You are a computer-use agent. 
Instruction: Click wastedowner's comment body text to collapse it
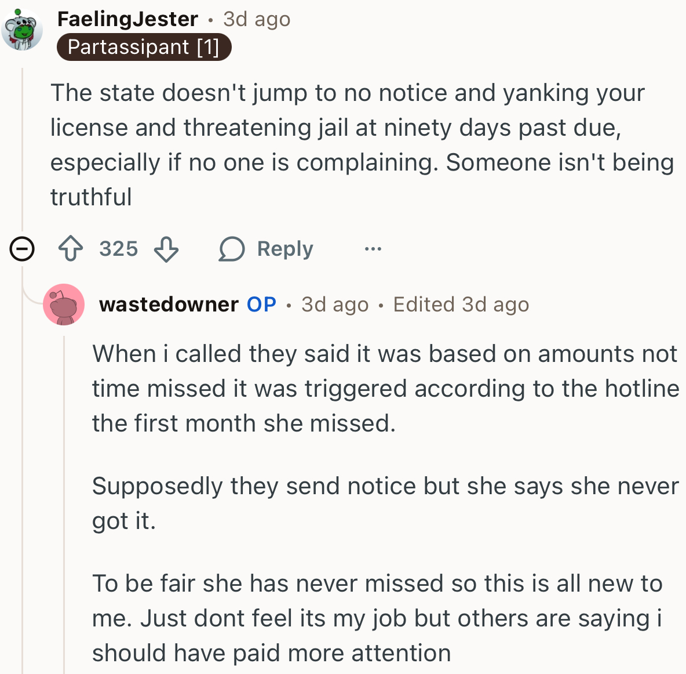(x=348, y=389)
